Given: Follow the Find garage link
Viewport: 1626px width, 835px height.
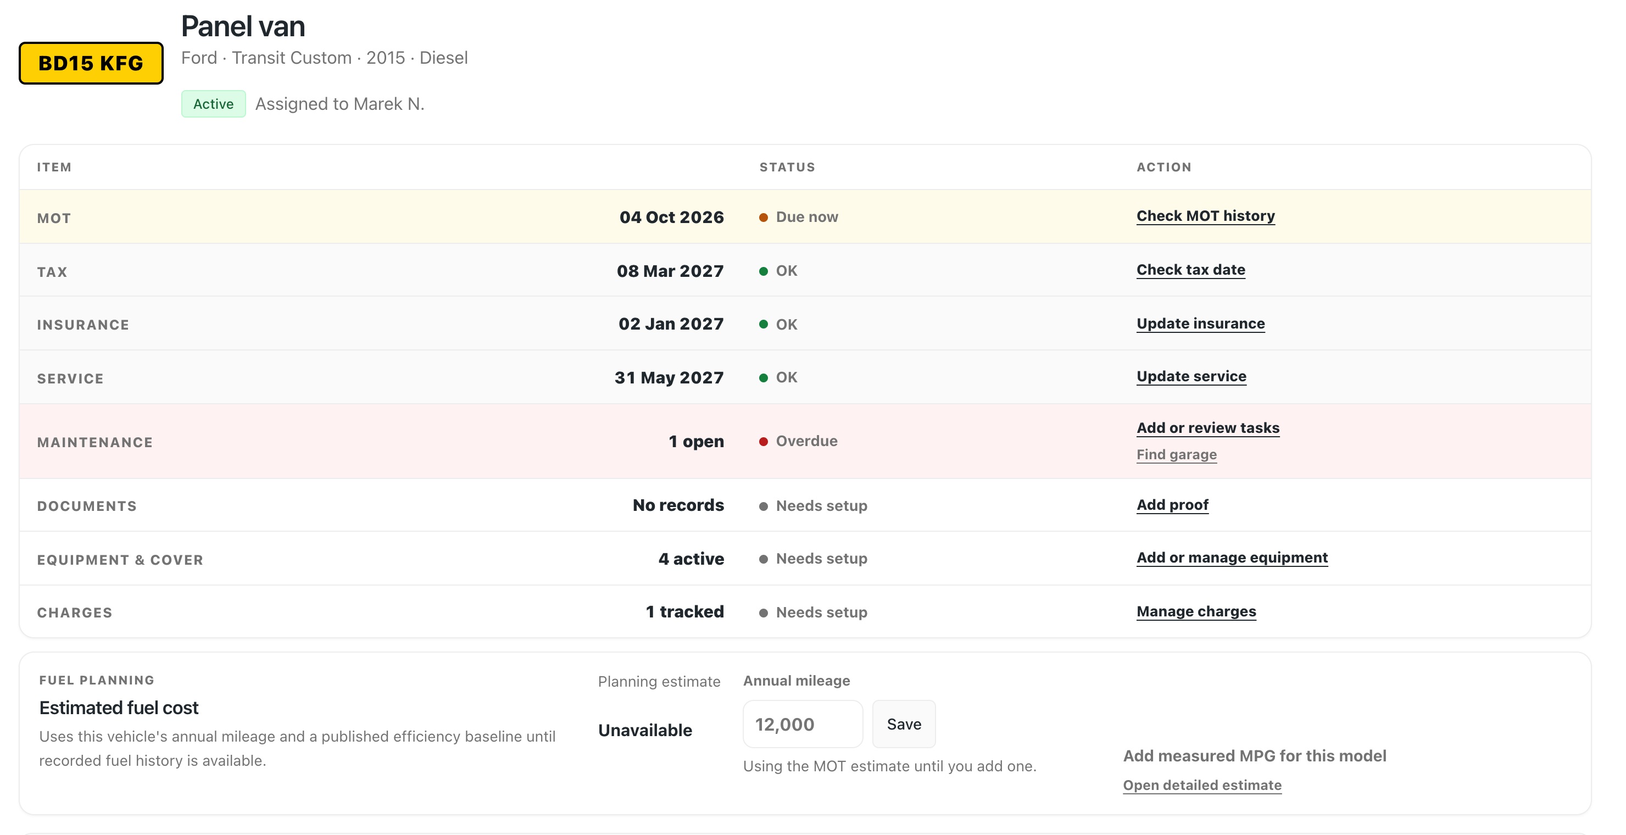Looking at the screenshot, I should [x=1177, y=454].
